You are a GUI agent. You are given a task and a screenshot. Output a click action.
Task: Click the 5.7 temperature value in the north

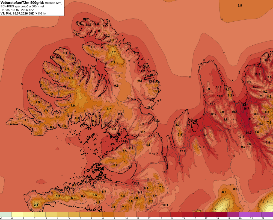114,52
